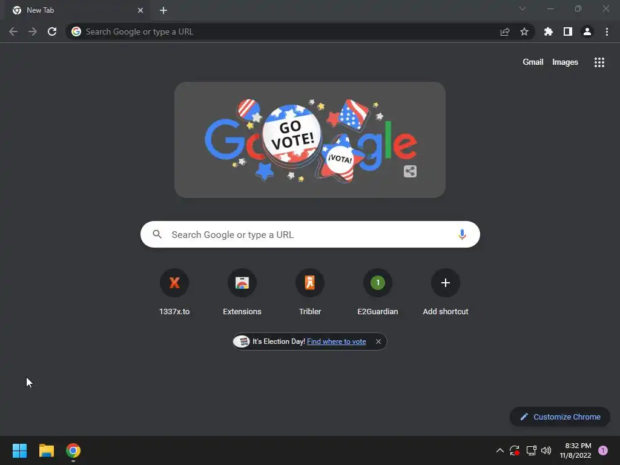Open a new tab with plus button

click(163, 10)
